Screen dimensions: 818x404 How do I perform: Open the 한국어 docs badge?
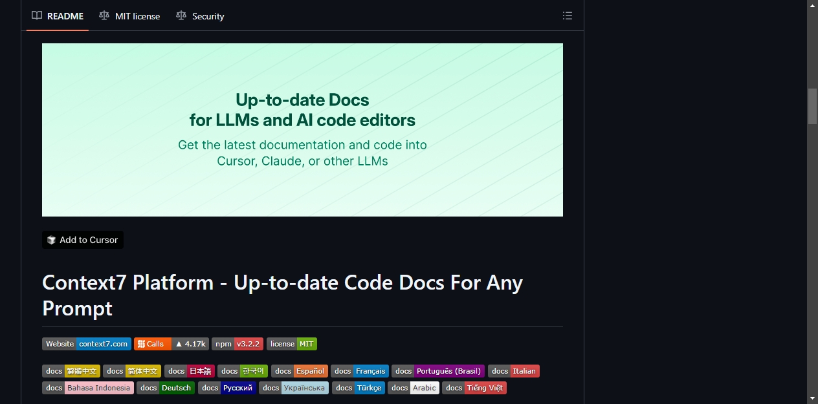[x=243, y=371]
